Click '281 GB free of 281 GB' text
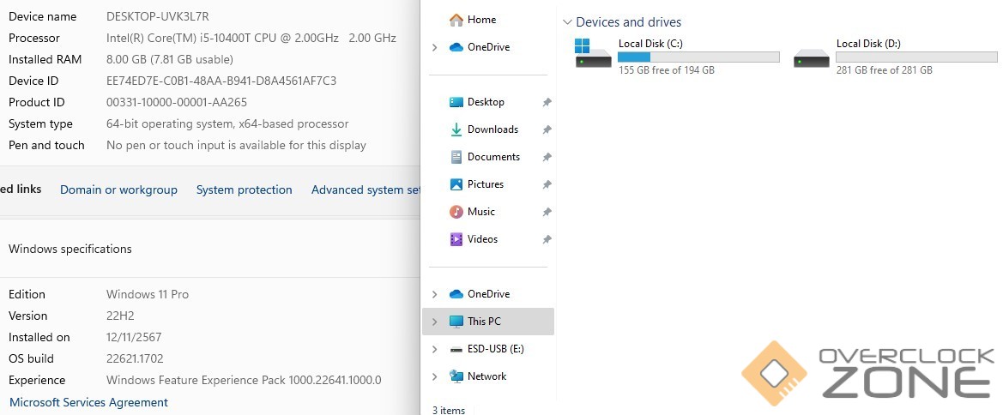Image resolution: width=1003 pixels, height=415 pixels. pyautogui.click(x=884, y=70)
